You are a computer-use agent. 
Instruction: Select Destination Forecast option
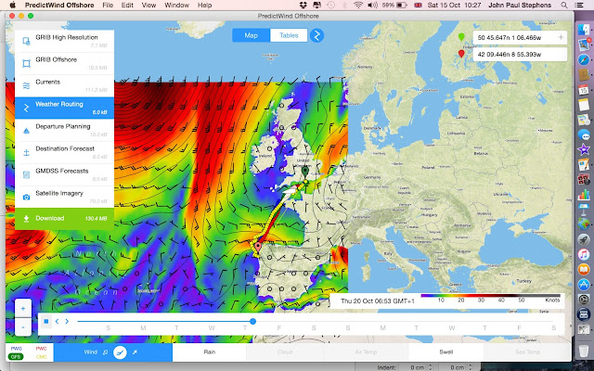click(64, 152)
